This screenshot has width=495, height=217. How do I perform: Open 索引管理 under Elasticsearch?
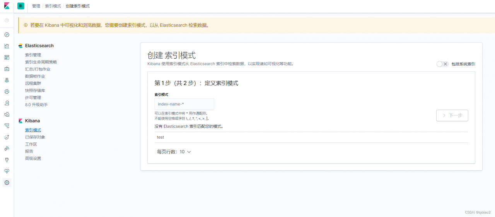[33, 55]
